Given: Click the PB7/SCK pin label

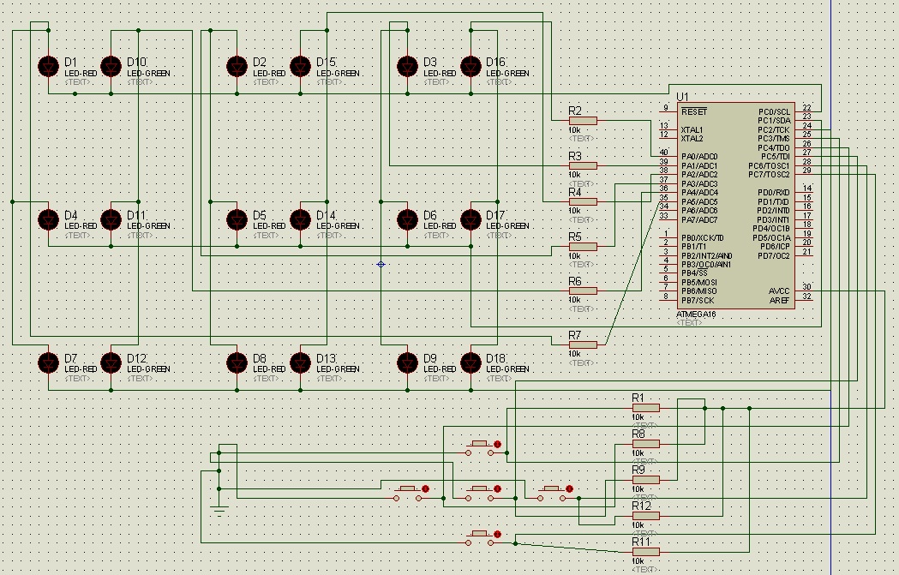Looking at the screenshot, I should pos(698,301).
